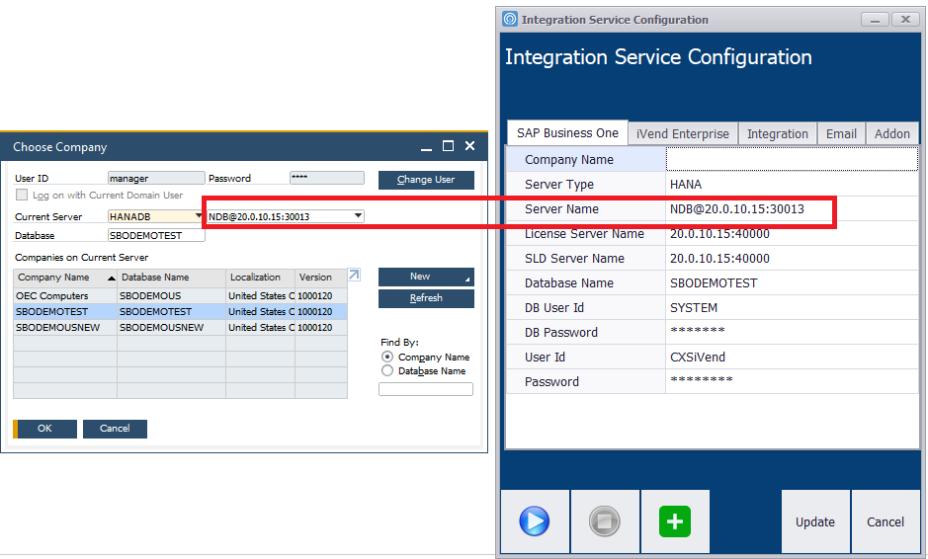
Task: Click the Database SBODEMOTEST field
Action: coord(156,235)
